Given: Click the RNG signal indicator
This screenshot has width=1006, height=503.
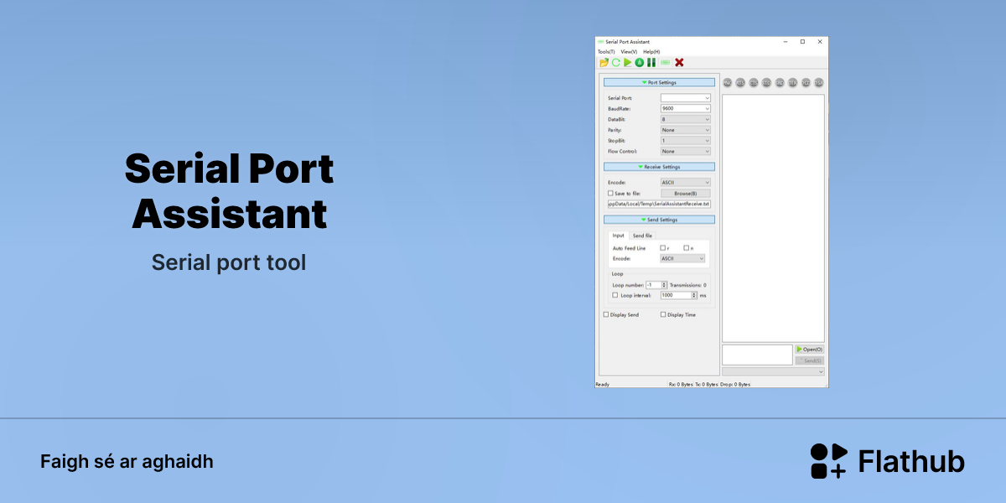Looking at the screenshot, I should (728, 83).
